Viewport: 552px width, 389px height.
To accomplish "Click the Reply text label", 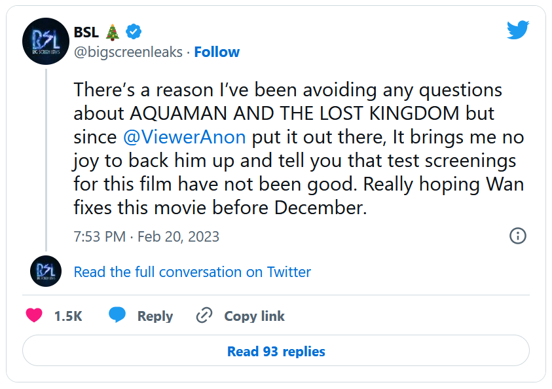I will click(155, 316).
